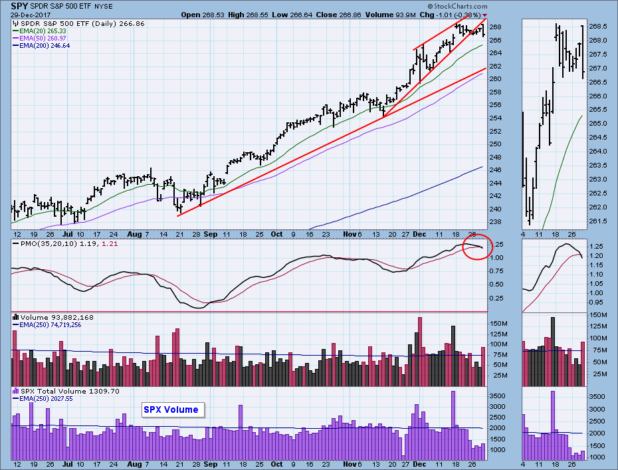This screenshot has height=470, width=618.
Task: Select the purple EMA(50) line swatch
Action: 16,39
